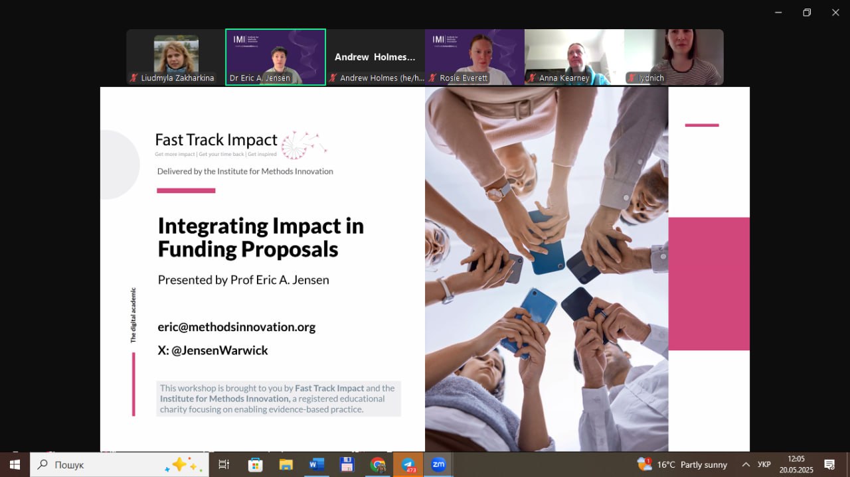The image size is (850, 477).
Task: Open Task View from the taskbar
Action: (x=224, y=464)
